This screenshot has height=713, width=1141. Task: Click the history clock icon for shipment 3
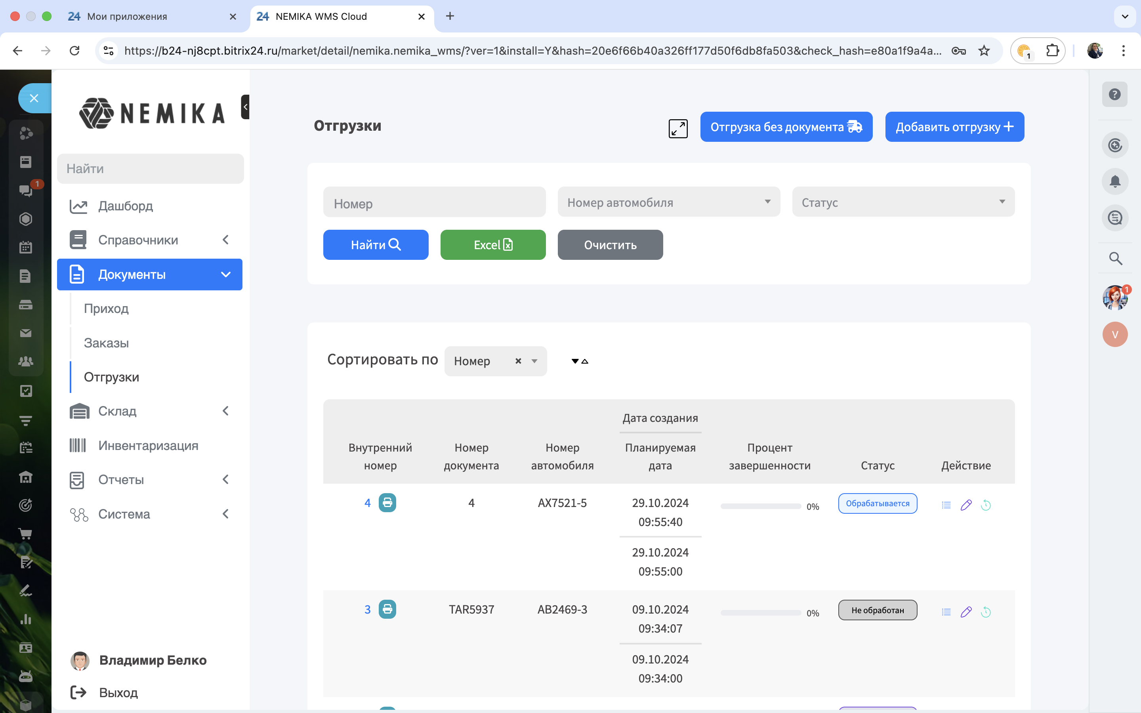(x=985, y=612)
